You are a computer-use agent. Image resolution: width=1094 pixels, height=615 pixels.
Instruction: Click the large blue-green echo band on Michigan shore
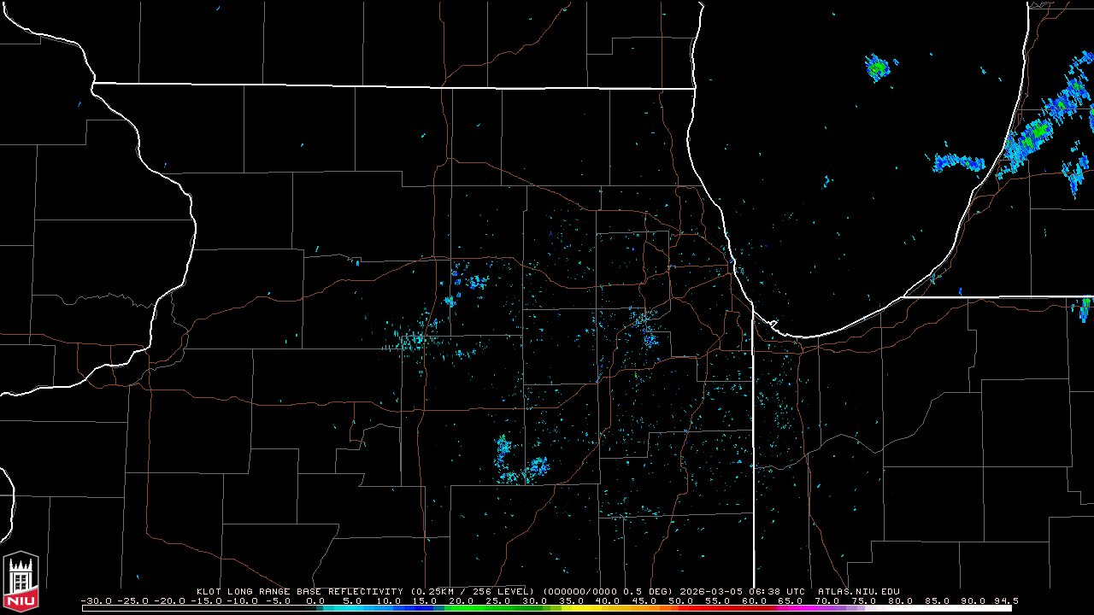point(1034,134)
